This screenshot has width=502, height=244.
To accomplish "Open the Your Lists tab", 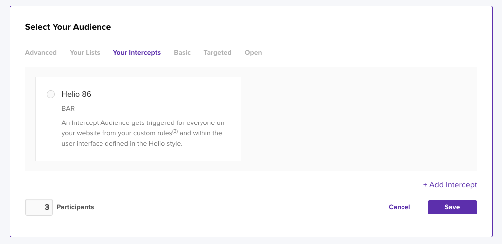I will 85,52.
